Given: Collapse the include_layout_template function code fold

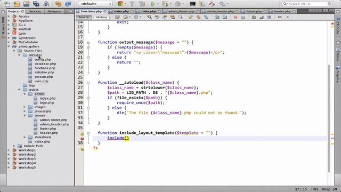Looking at the screenshot, I should point(88,133).
